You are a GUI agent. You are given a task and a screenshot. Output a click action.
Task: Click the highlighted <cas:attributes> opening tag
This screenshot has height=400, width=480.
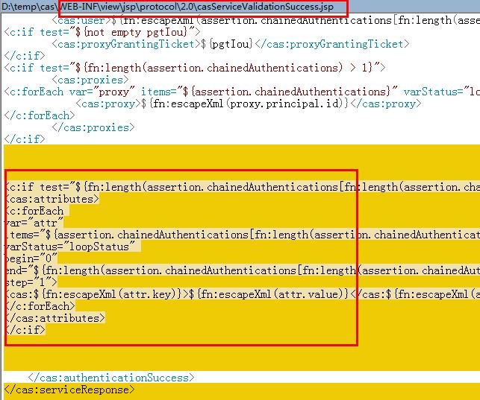tap(52, 199)
